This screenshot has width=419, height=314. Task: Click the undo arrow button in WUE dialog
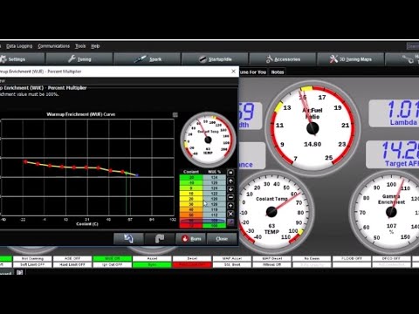(128, 239)
